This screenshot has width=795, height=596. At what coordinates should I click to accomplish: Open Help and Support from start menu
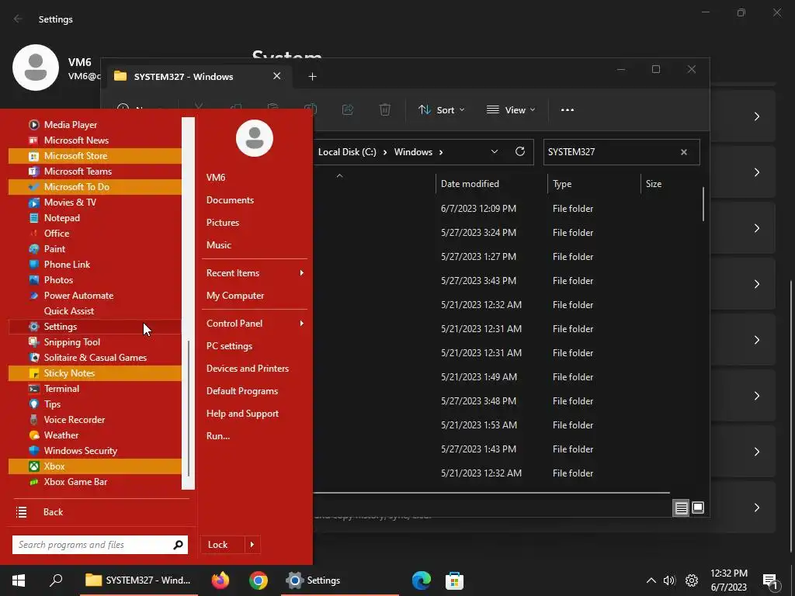[x=242, y=414]
